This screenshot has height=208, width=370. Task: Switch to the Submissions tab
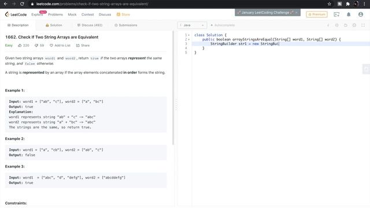tap(126, 25)
